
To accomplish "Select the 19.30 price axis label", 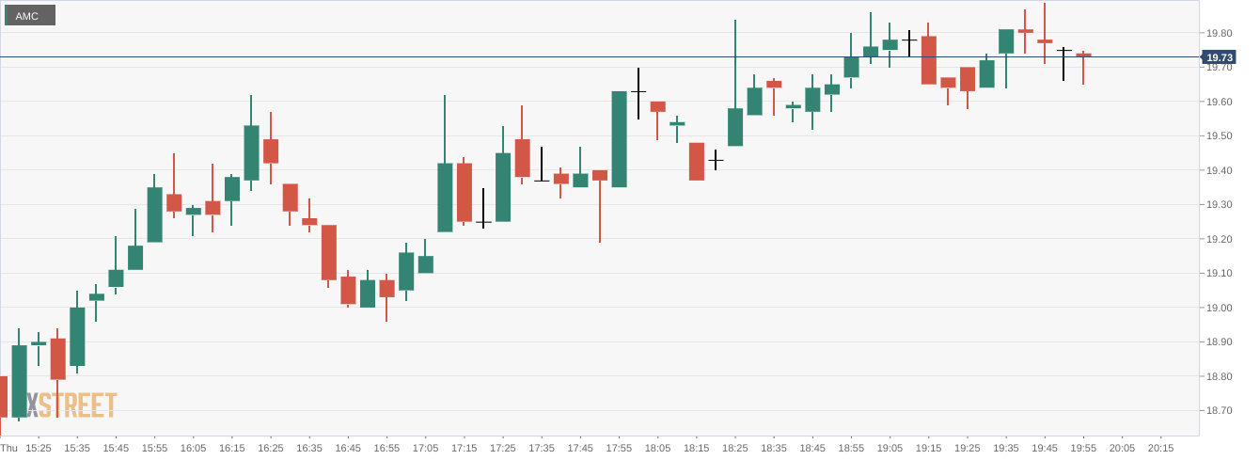I will coord(1219,205).
